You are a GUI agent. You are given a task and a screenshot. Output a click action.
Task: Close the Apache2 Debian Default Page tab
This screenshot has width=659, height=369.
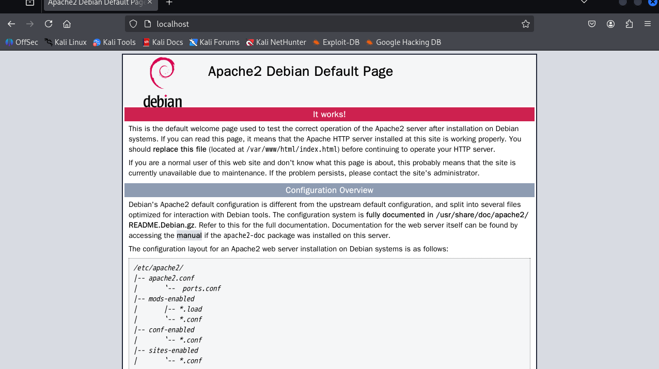coord(150,3)
